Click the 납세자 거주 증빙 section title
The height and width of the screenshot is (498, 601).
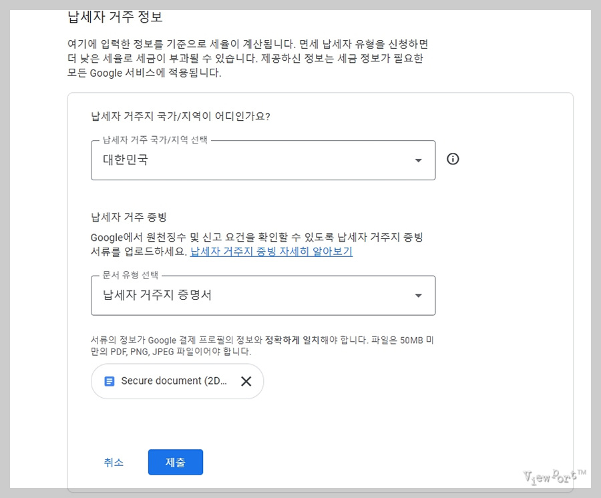pyautogui.click(x=129, y=217)
